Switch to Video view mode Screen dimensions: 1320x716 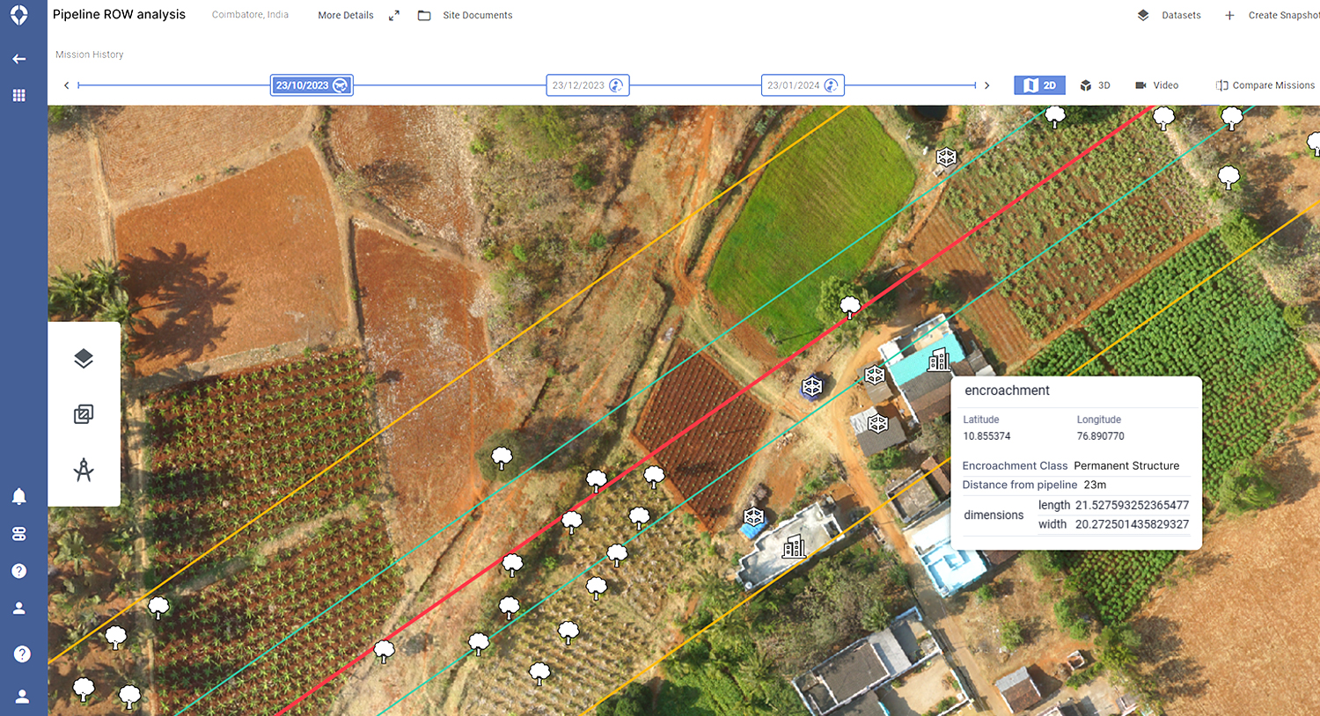(1156, 85)
